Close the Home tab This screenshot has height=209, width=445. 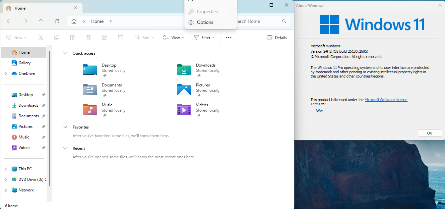(x=76, y=8)
